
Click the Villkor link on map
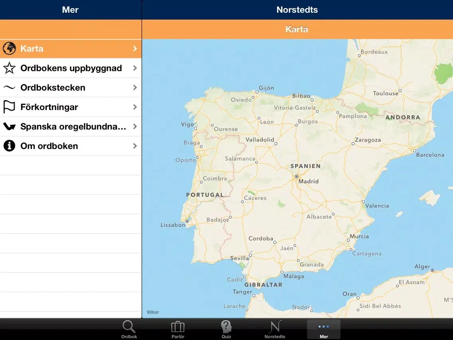[153, 312]
